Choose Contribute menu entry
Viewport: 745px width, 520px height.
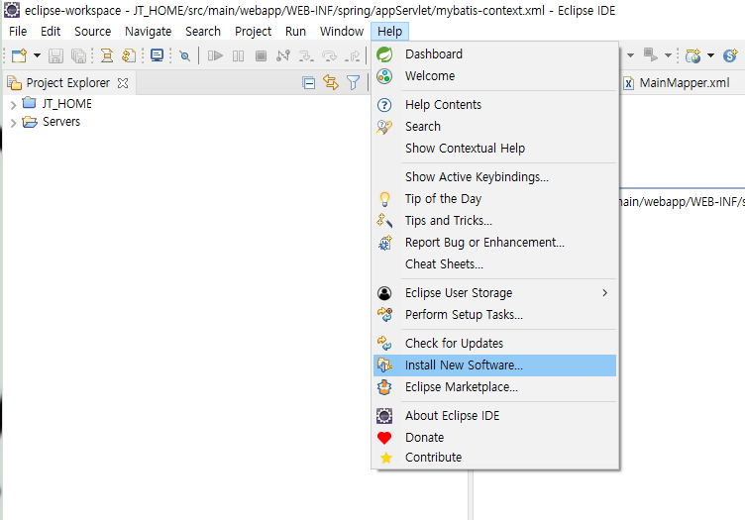(494, 458)
